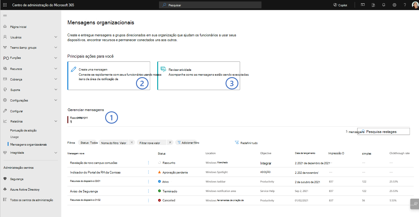Open the Usage report item
The image size is (419, 217).
[14, 137]
